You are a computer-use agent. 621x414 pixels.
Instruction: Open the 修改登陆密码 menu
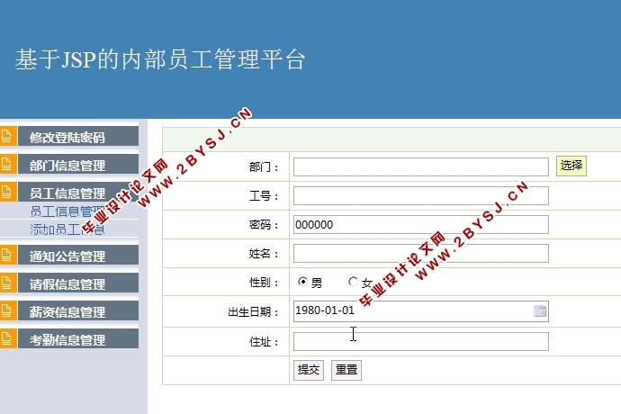[x=78, y=136]
